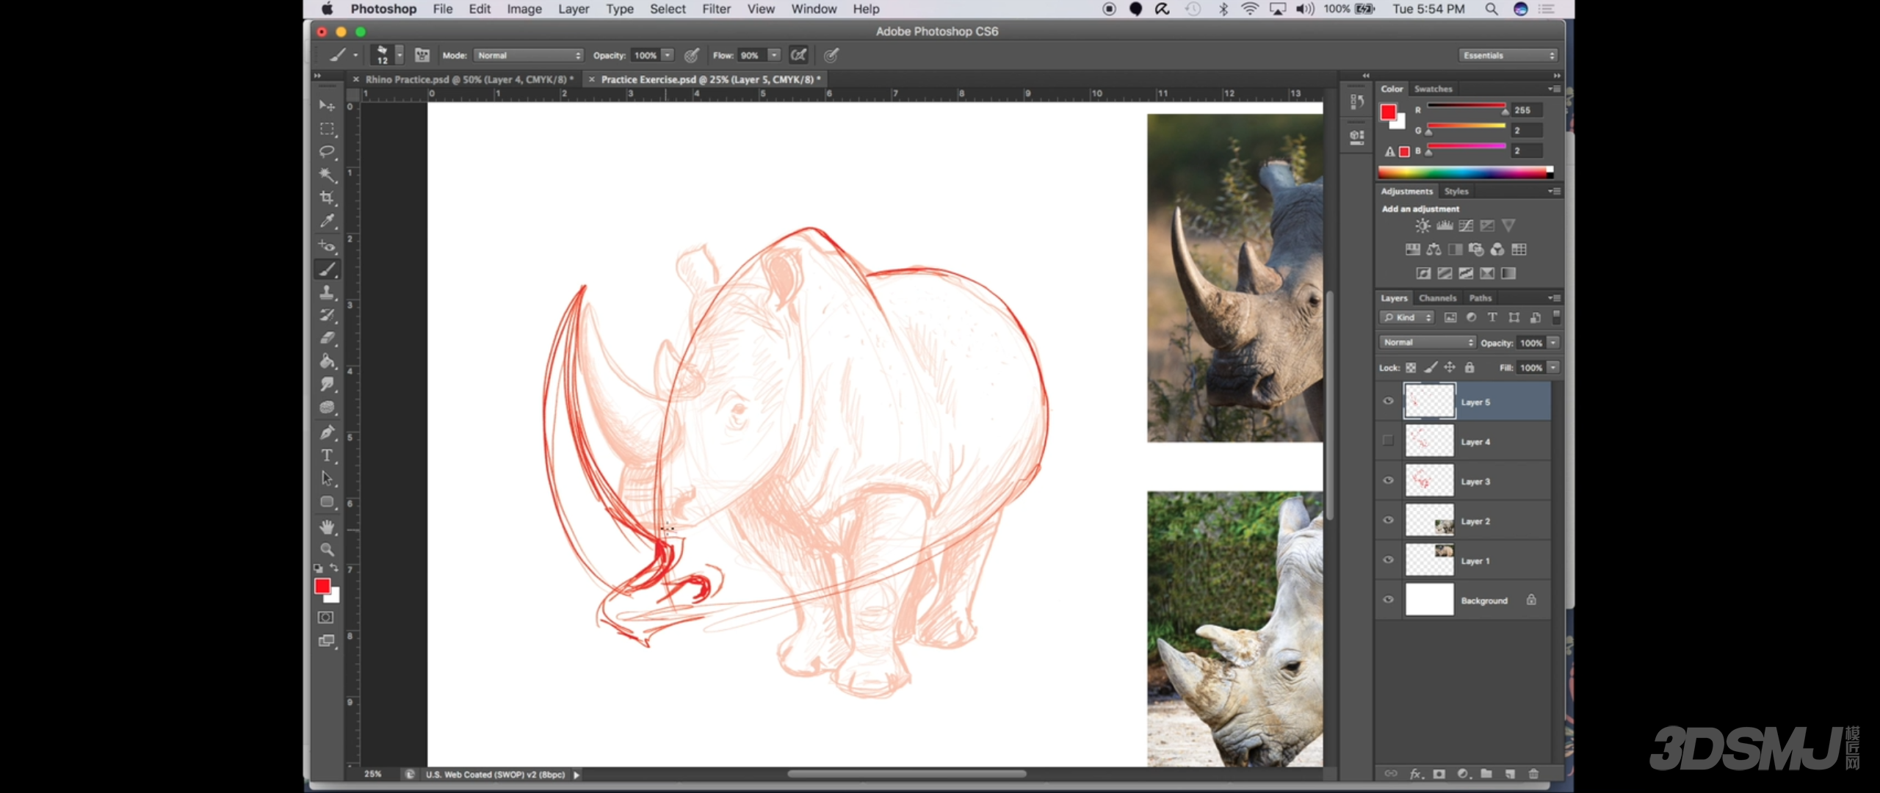Select the Clone Stamp tool
Image resolution: width=1880 pixels, height=793 pixels.
[x=327, y=292]
